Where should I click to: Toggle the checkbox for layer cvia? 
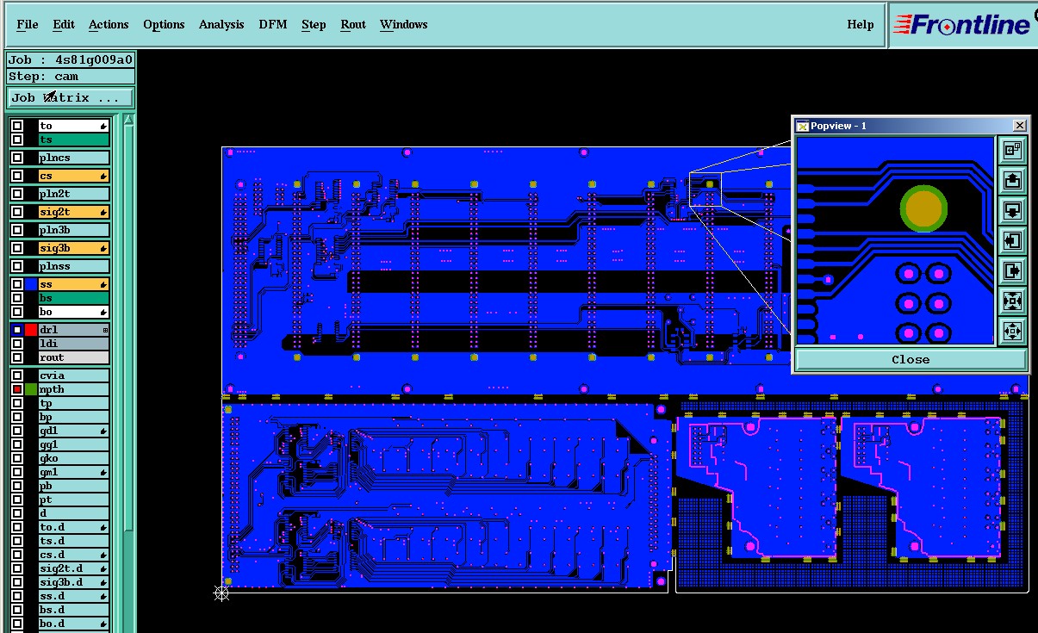17,375
